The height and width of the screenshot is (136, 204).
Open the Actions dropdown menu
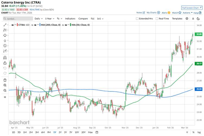tap(187, 13)
